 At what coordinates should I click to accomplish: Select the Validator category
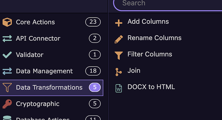click(51, 55)
